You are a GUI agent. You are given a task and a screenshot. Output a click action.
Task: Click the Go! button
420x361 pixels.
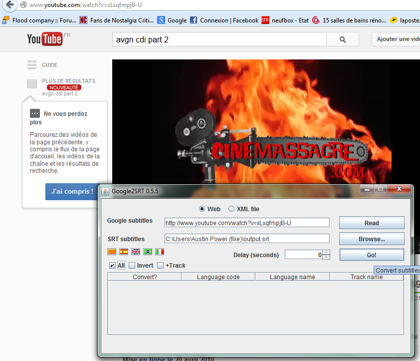(372, 255)
